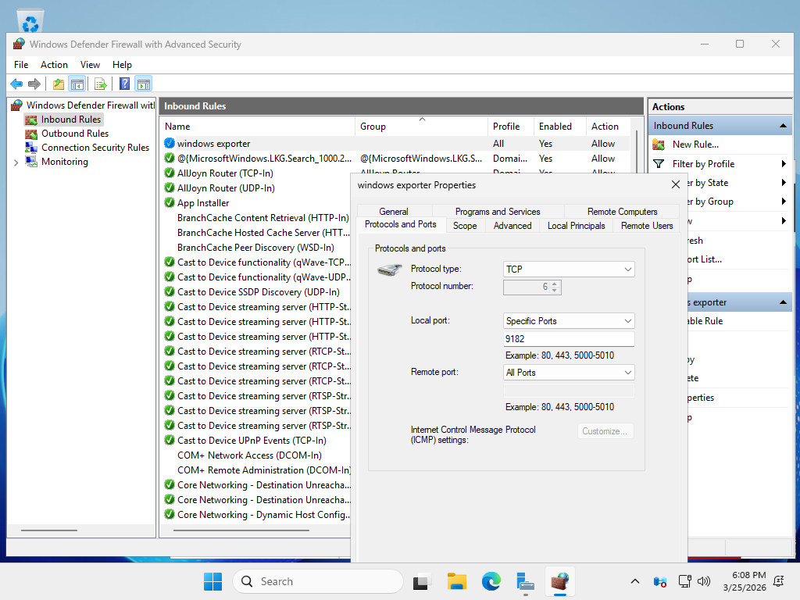
Task: Click the Filter by Profile funnel icon
Action: 659,164
